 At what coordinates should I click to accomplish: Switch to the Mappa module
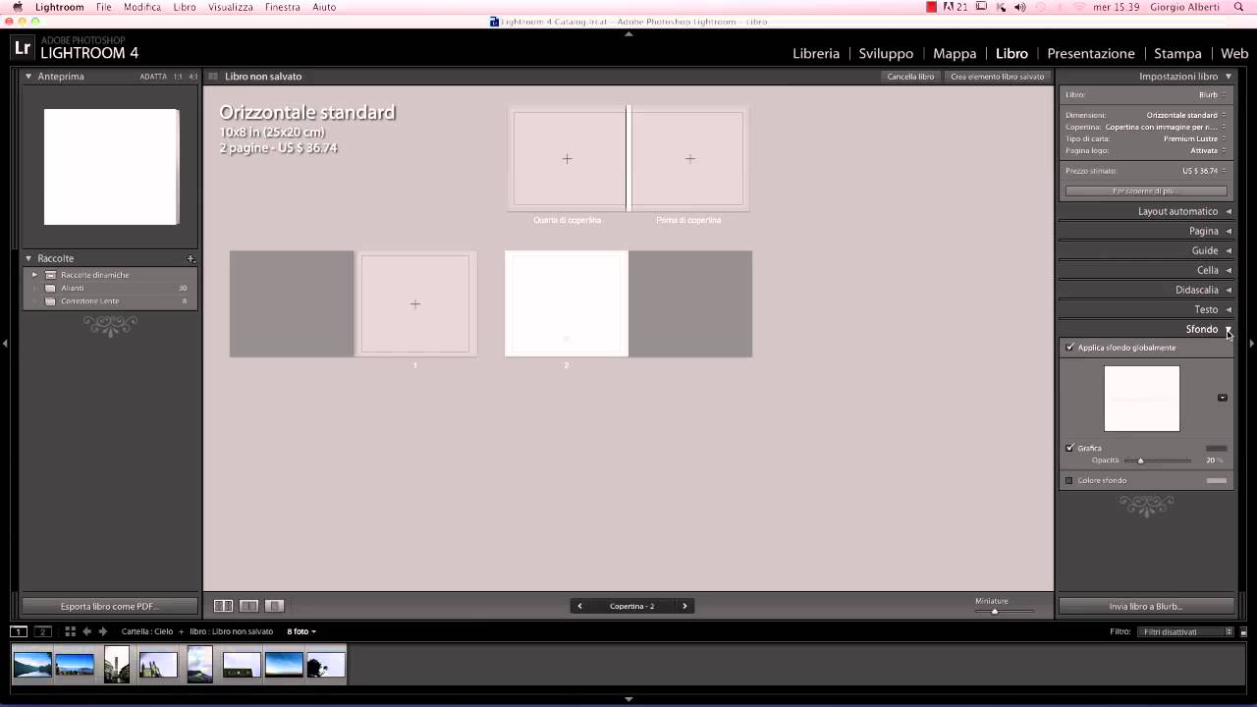[955, 53]
